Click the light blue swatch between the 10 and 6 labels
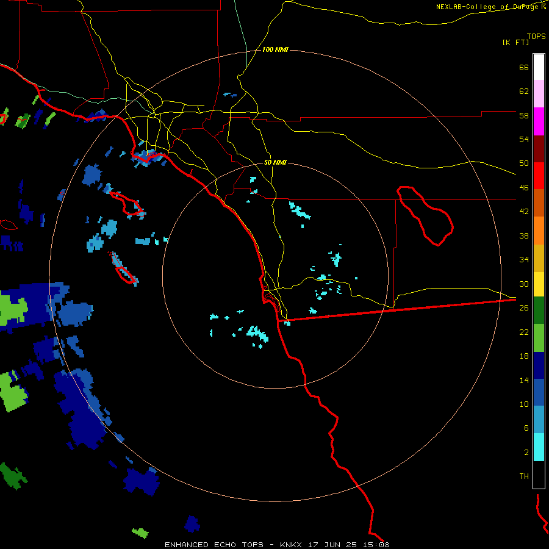The height and width of the screenshot is (549, 549). [x=539, y=420]
